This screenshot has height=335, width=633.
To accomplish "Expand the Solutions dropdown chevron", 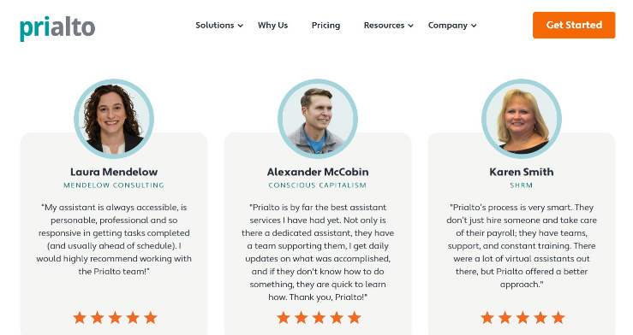I will (x=240, y=26).
